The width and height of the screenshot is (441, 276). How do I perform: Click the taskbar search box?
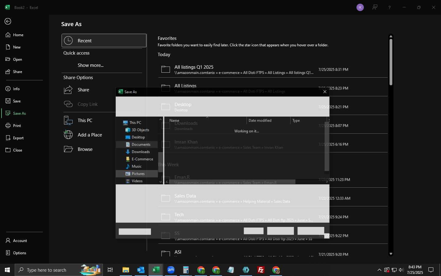click(x=59, y=270)
